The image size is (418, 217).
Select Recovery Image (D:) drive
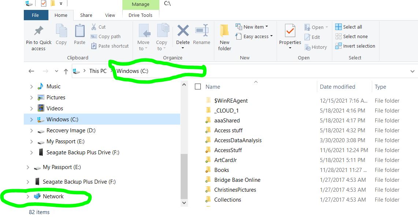coord(71,130)
